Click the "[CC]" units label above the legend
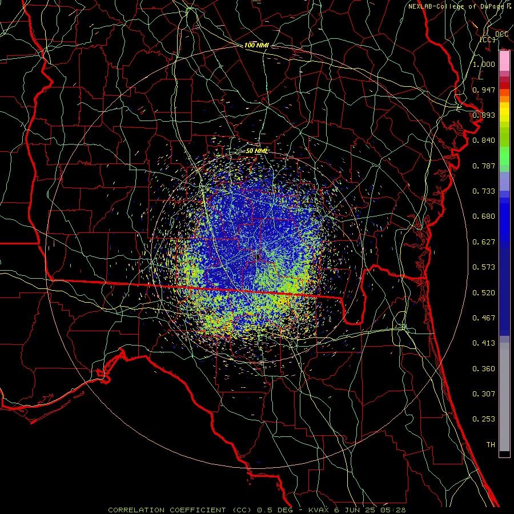 pos(488,39)
